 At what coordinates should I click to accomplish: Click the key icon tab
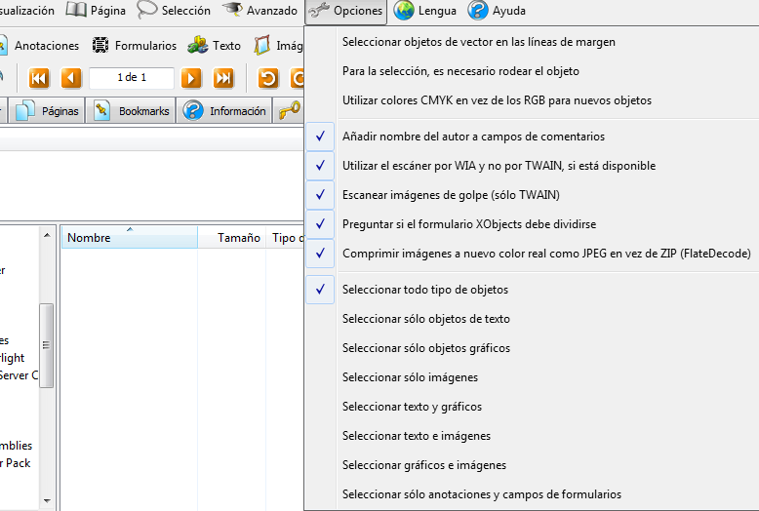[x=289, y=110]
